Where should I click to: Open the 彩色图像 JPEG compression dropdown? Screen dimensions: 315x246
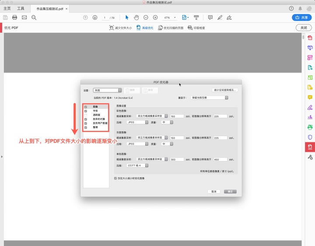137,122
